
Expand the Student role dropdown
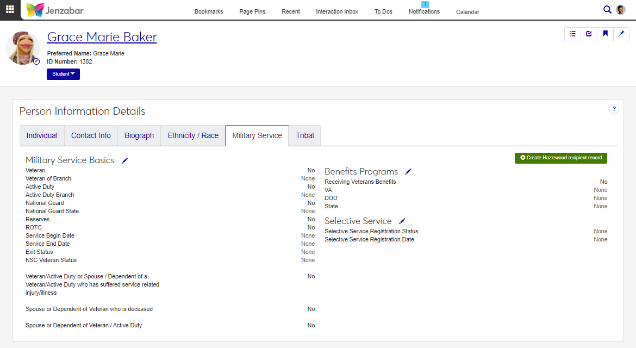pos(63,74)
